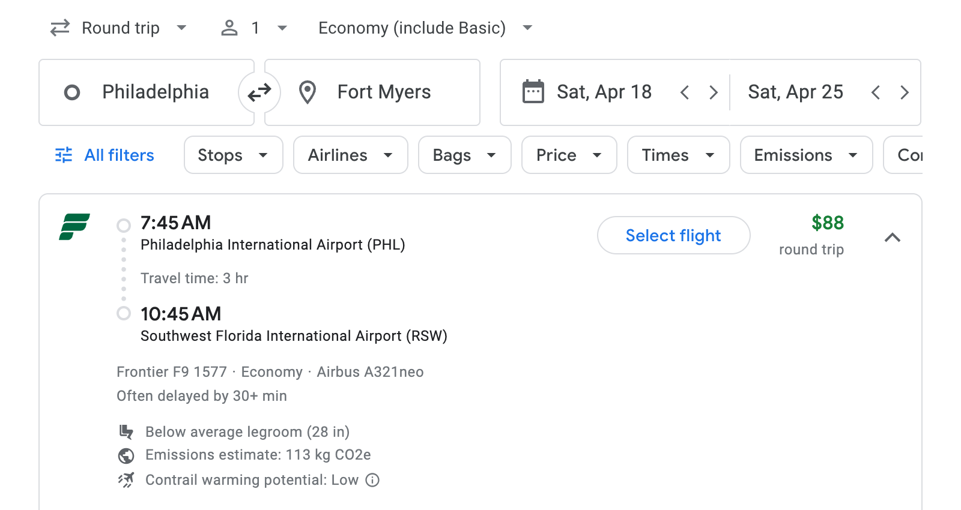Click the swap origin and destination icon
961x510 pixels.
point(258,92)
